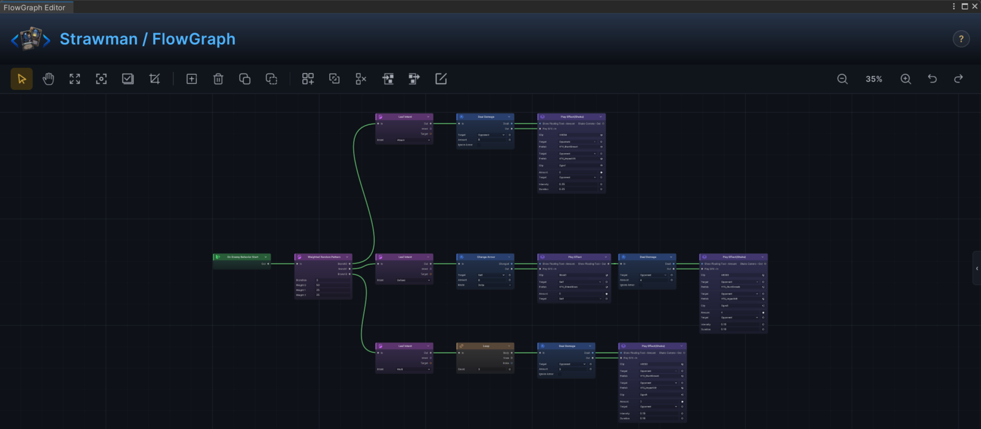The height and width of the screenshot is (429, 981).
Task: Zoom out with the minus magnifier
Action: coord(842,79)
